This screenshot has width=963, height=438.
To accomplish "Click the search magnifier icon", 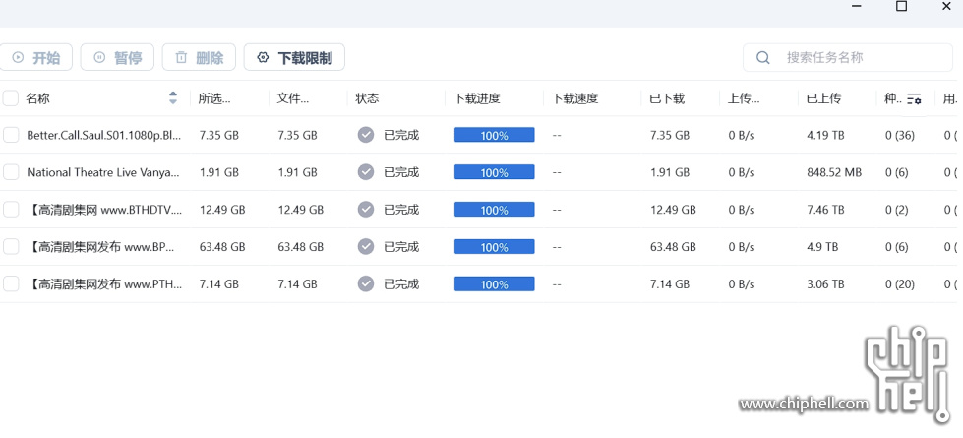I will click(762, 58).
